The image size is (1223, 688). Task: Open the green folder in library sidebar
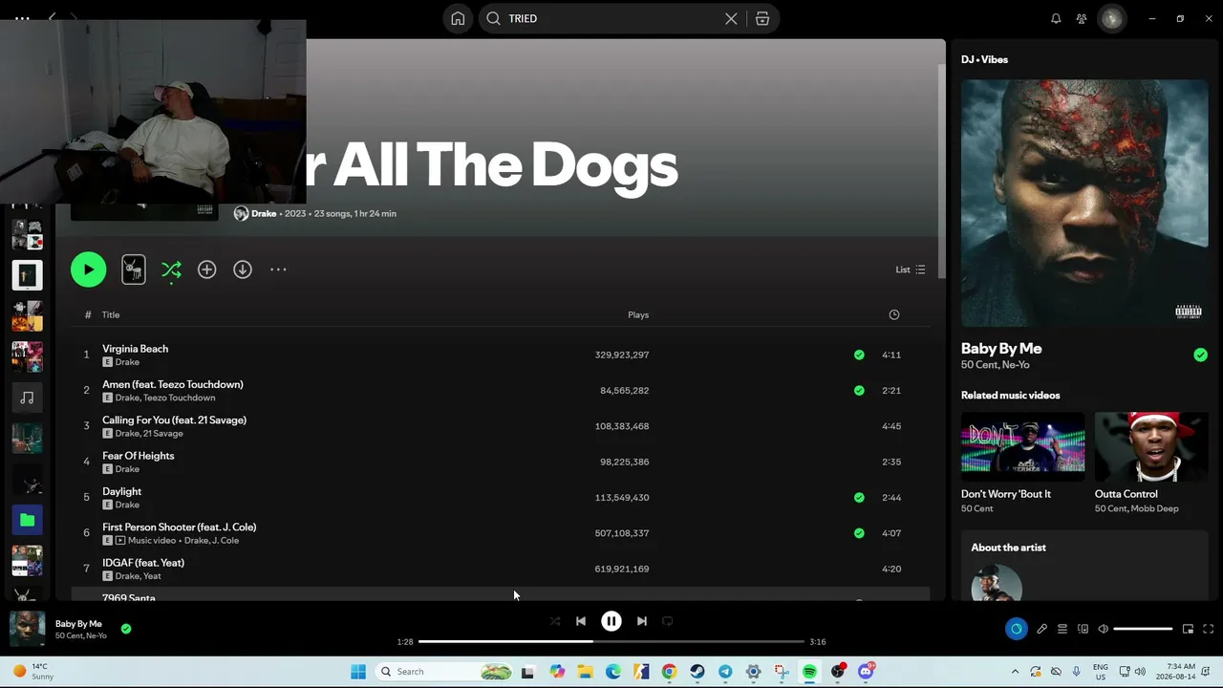tap(27, 520)
